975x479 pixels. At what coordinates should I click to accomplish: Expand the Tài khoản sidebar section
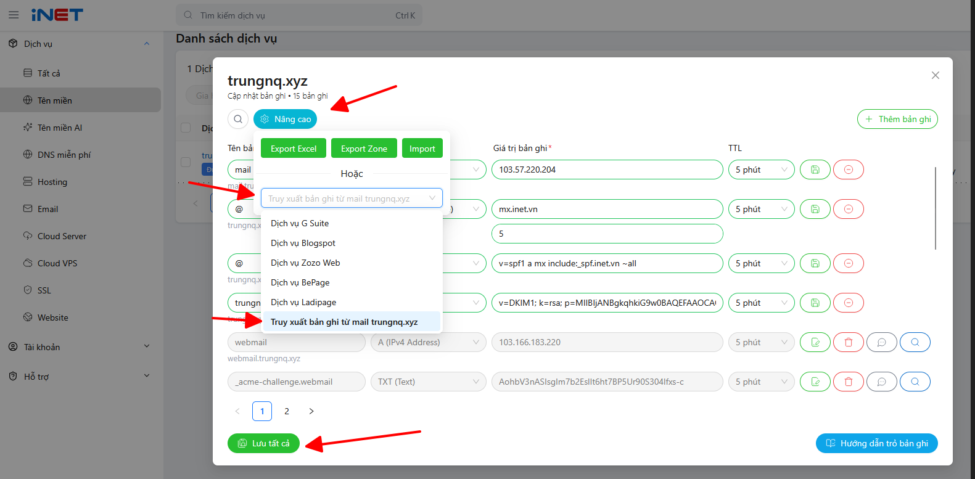(80, 347)
